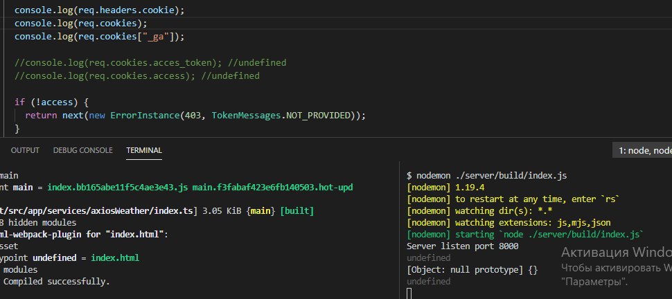Click the axiosWeather/index.ts path in the terminal
This screenshot has width=672, height=299.
coord(99,211)
